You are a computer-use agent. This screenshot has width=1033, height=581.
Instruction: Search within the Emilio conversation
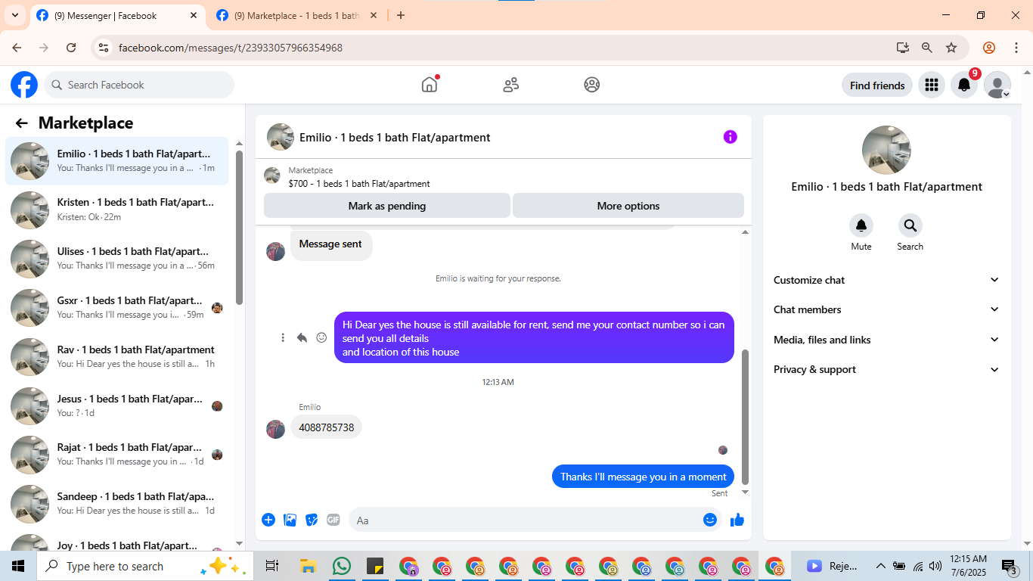click(910, 225)
